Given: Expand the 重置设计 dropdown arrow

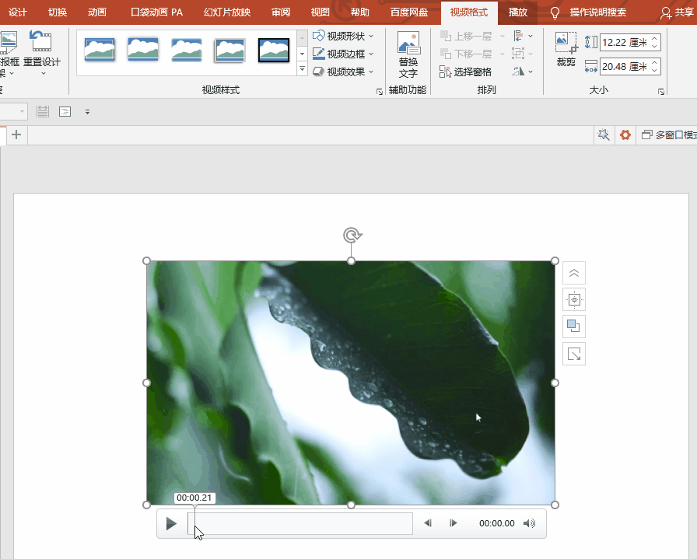Looking at the screenshot, I should point(43,73).
